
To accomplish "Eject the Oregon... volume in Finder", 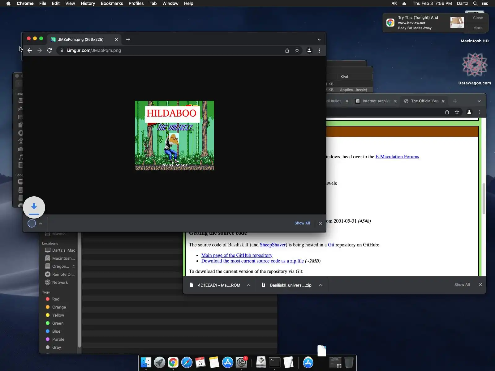I will pos(74,266).
